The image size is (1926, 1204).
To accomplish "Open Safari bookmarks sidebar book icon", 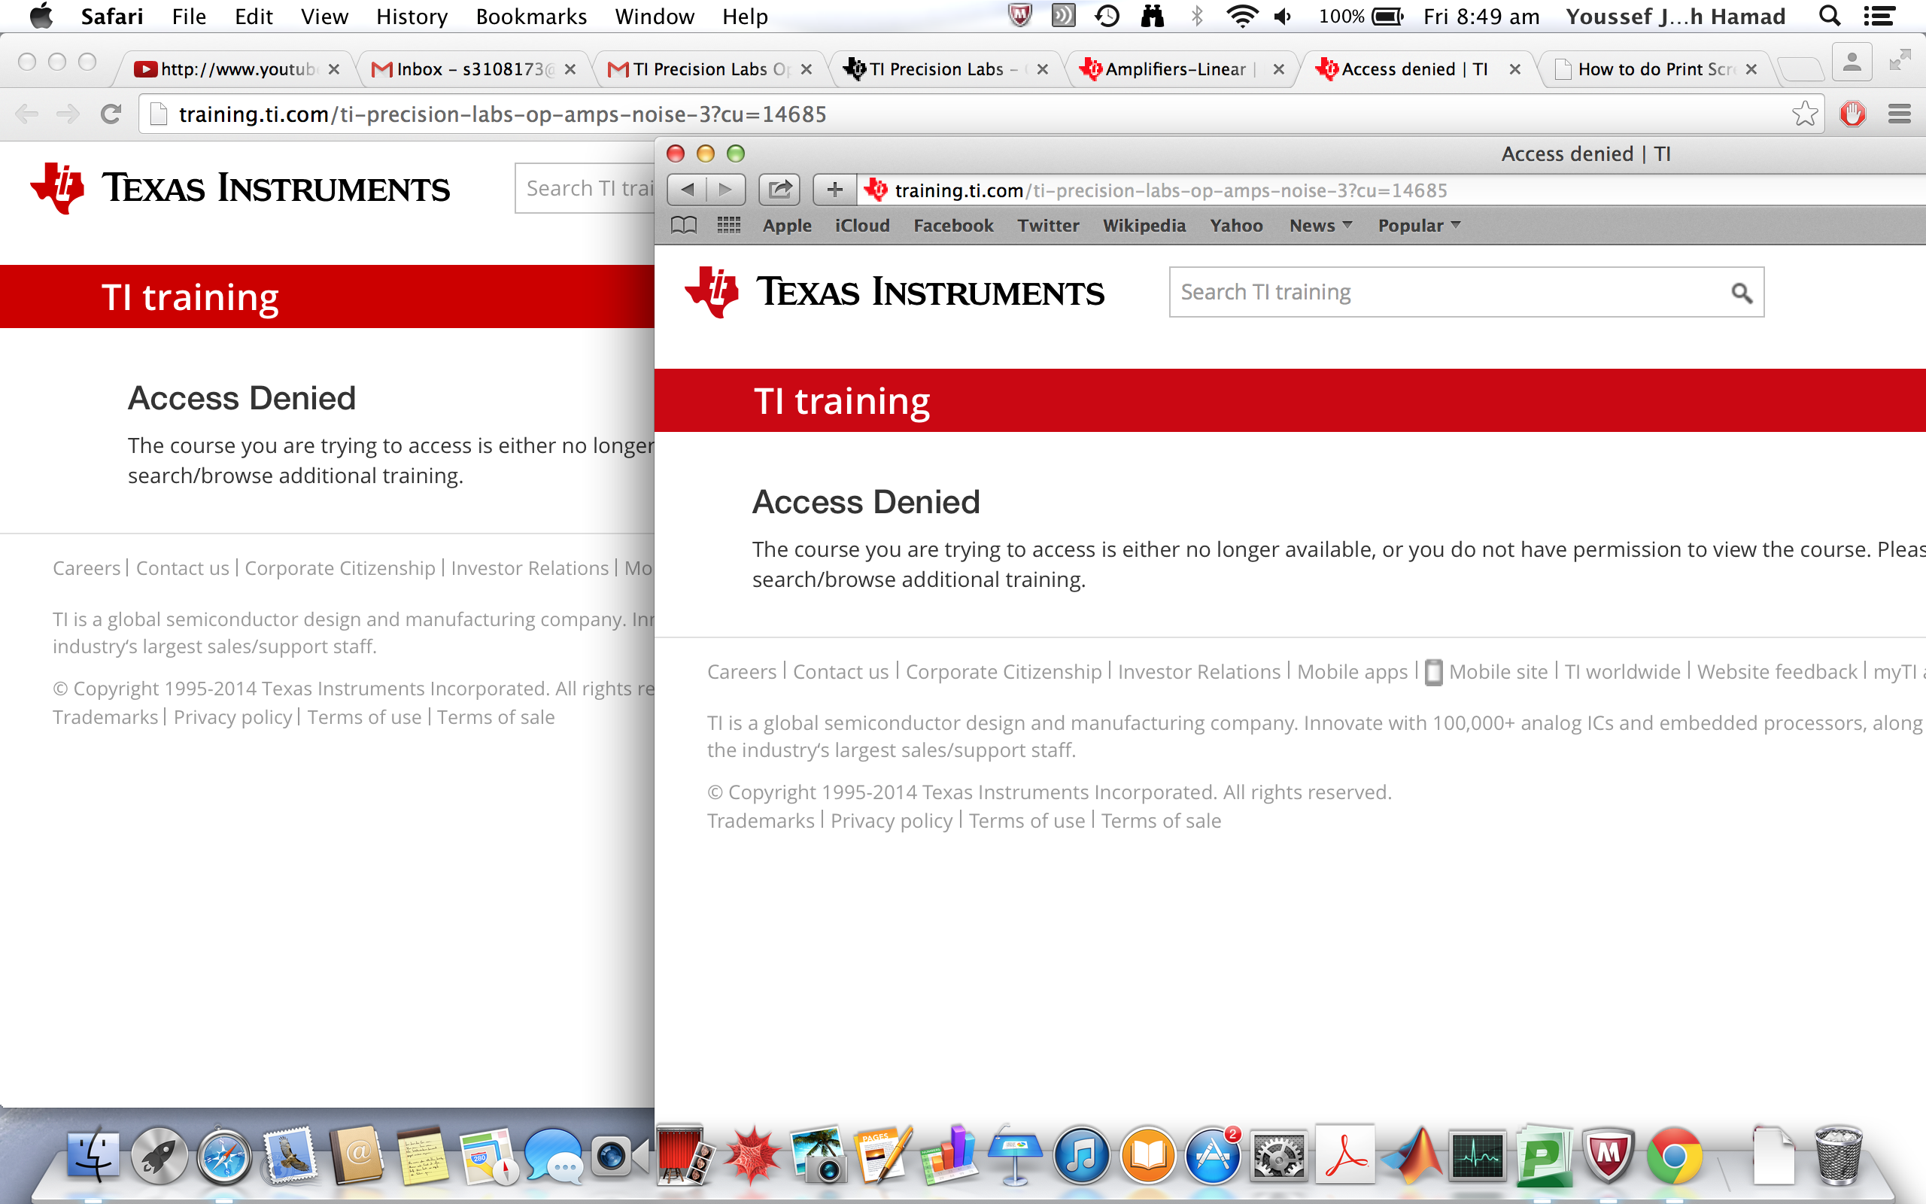I will coord(684,225).
